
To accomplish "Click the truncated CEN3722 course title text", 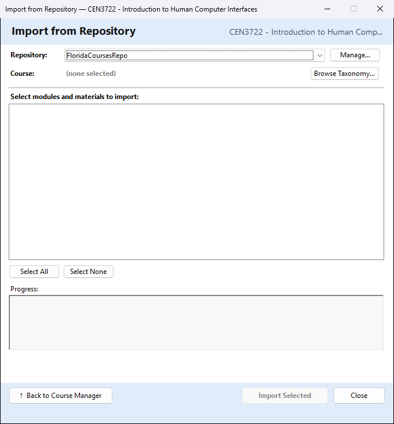I will click(306, 32).
